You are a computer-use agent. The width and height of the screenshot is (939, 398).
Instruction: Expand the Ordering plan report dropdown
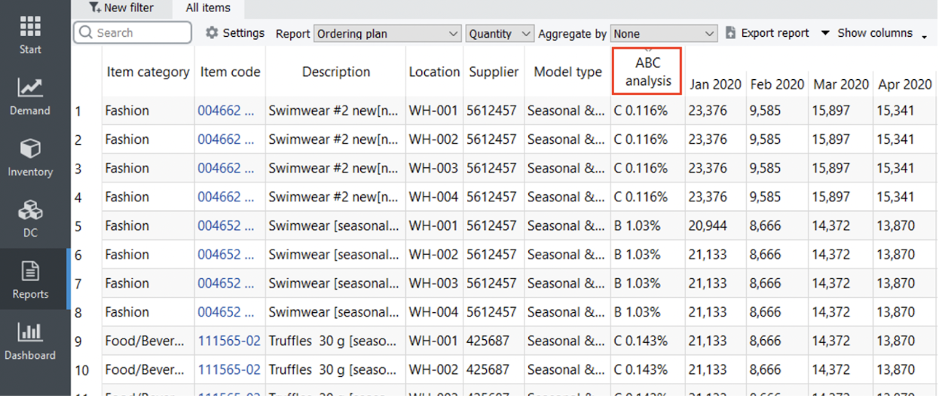coord(387,34)
